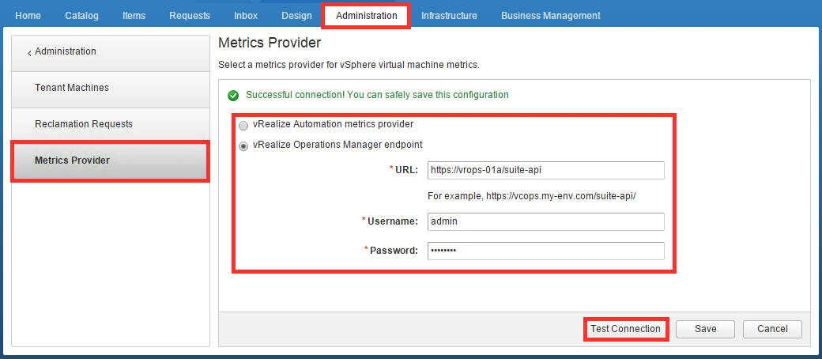The width and height of the screenshot is (822, 359).
Task: Focus the Password field
Action: (x=545, y=251)
